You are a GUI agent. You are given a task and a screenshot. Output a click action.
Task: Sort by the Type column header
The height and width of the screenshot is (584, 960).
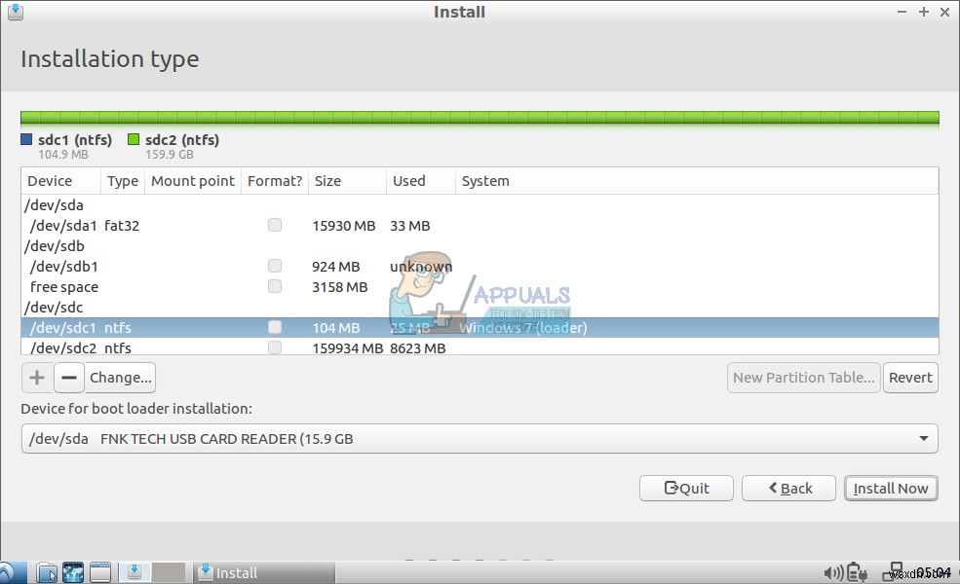(123, 181)
